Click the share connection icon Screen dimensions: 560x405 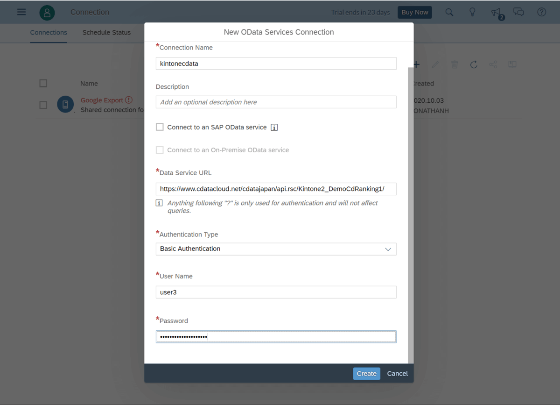coord(493,64)
